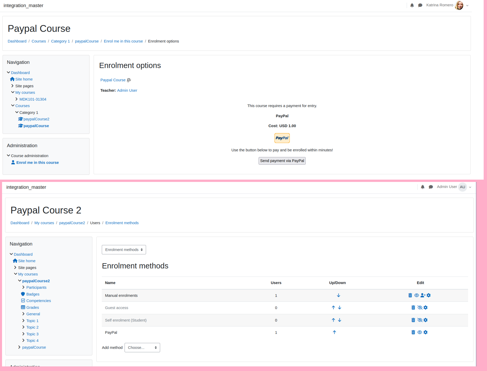Image resolution: width=487 pixels, height=371 pixels.
Task: Click Send payment via PayPal button
Action: (x=282, y=161)
